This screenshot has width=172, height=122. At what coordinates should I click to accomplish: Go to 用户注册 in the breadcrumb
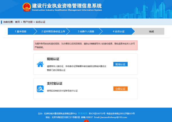(28, 22)
